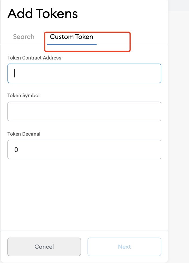Click the gray area outside the dialog
The image size is (189, 263).
pos(178,134)
